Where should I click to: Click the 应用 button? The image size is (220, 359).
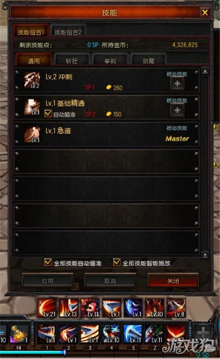(x=48, y=281)
